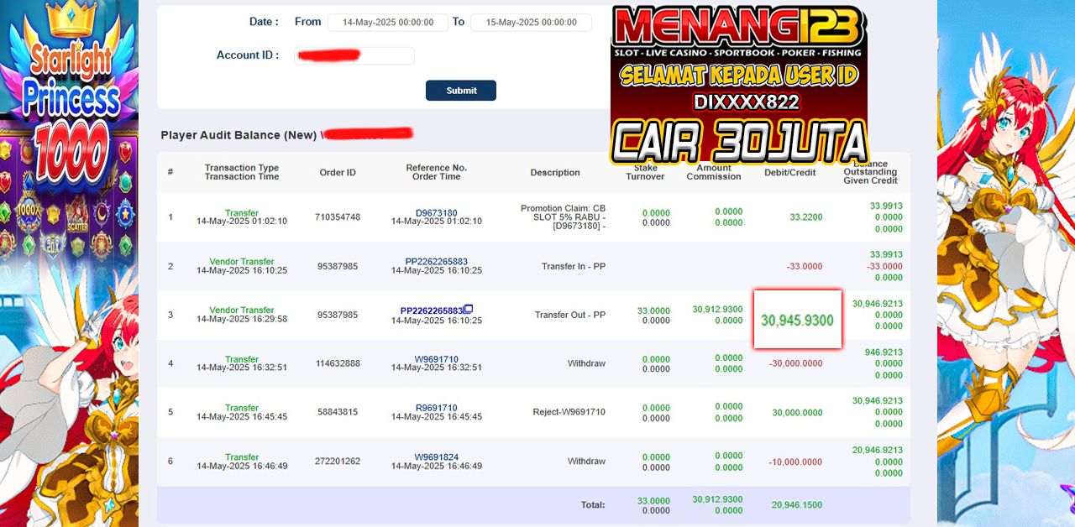
Task: Click the Reference No. column header
Action: pyautogui.click(x=437, y=172)
